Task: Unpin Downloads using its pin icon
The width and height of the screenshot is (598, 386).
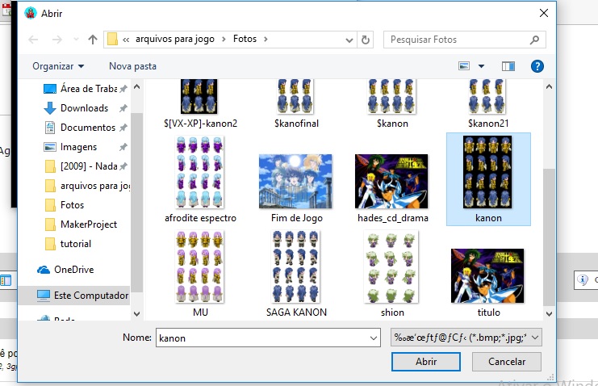Action: tap(123, 108)
